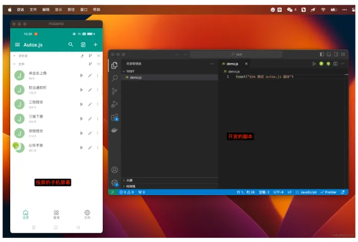Toggle the primary sidebar layout button

click(322, 54)
